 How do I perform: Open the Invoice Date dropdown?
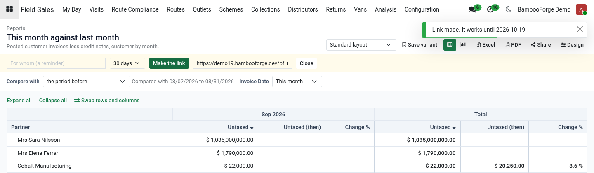click(297, 82)
